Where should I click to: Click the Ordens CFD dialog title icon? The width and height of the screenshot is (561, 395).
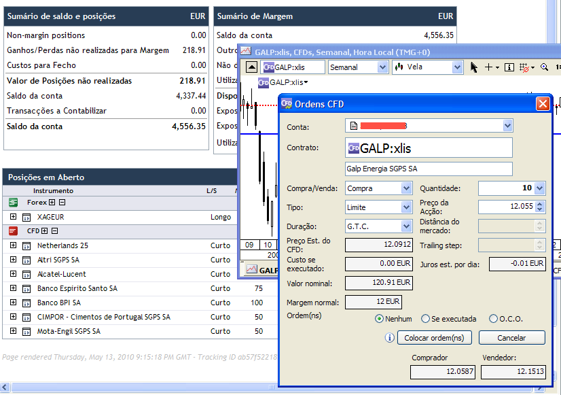coord(286,104)
